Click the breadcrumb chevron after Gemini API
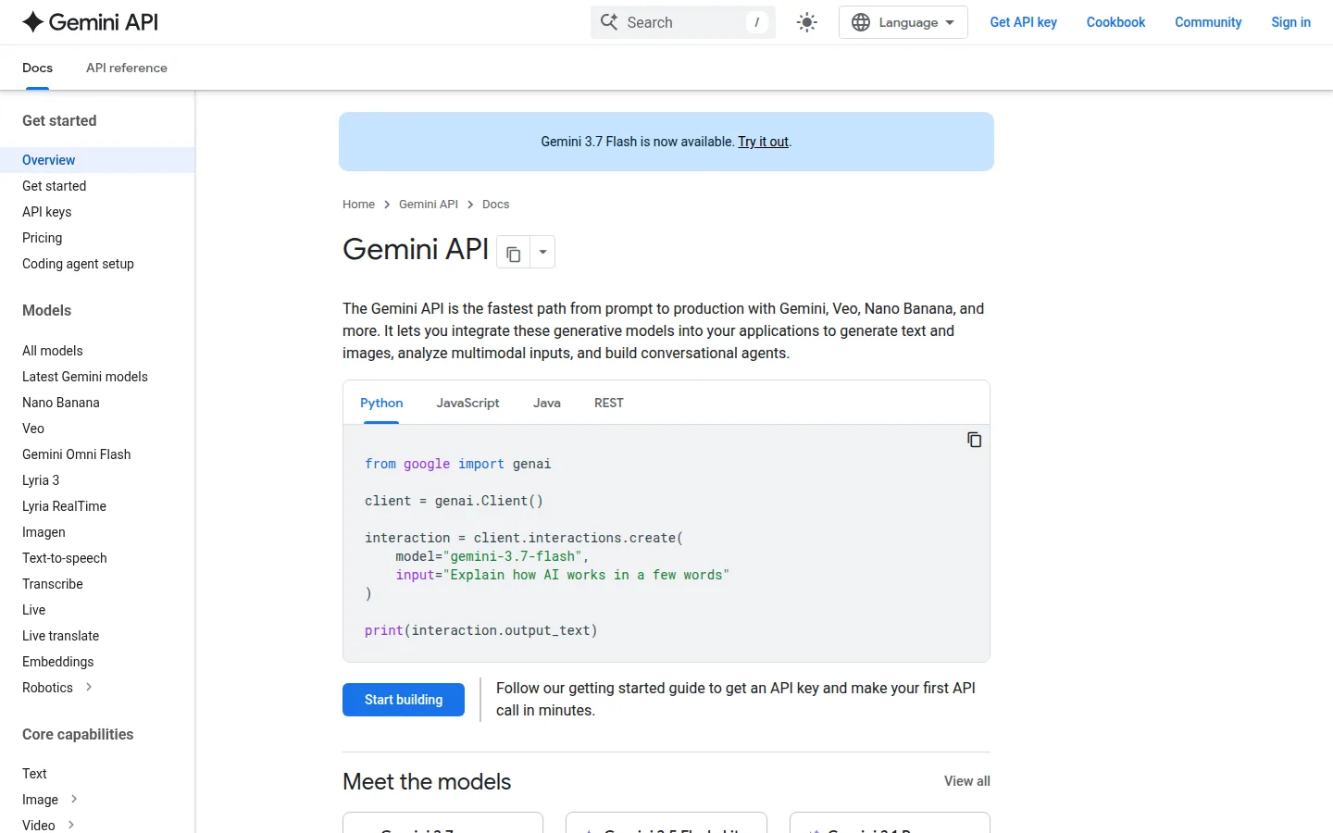This screenshot has height=833, width=1333. point(470,205)
